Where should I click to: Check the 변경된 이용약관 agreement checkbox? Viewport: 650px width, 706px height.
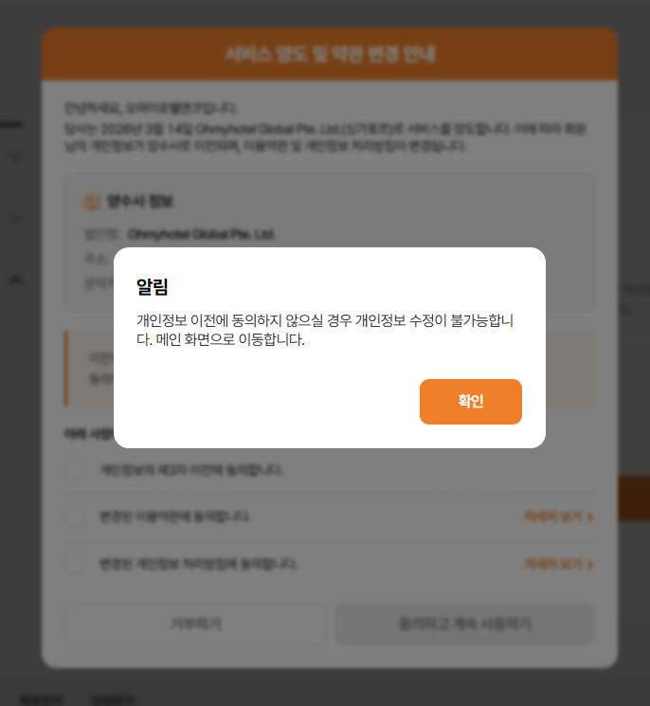coord(75,516)
